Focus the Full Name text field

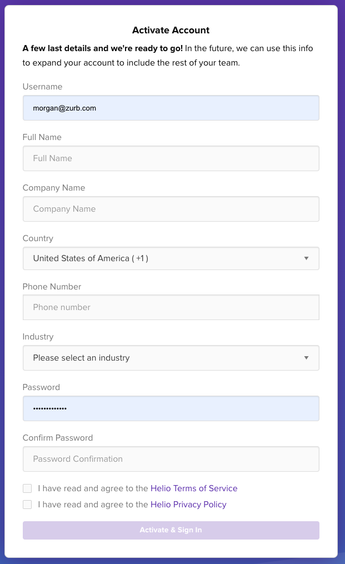(x=171, y=158)
